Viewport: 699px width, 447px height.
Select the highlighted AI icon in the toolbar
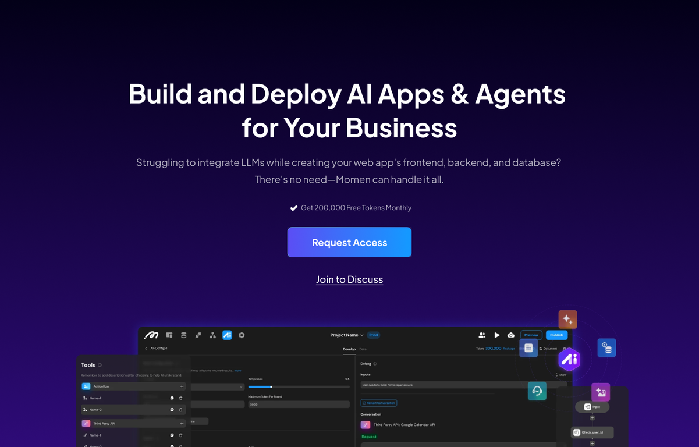227,335
